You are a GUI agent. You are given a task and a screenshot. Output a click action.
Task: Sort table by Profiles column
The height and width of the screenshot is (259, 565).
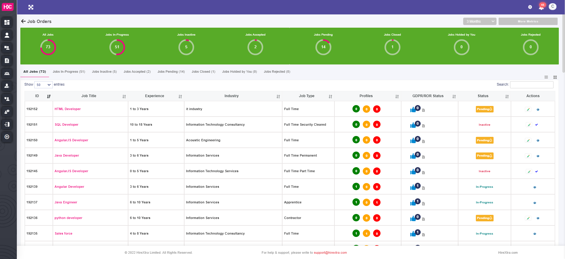[397, 96]
